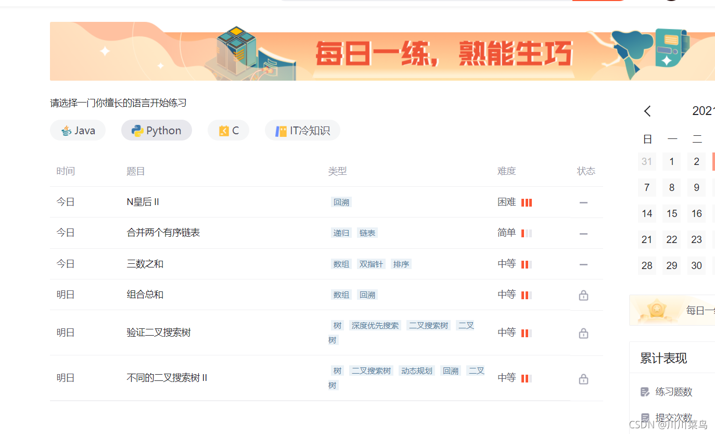The width and height of the screenshot is (715, 434).
Task: Select calendar date 8
Action: click(672, 187)
